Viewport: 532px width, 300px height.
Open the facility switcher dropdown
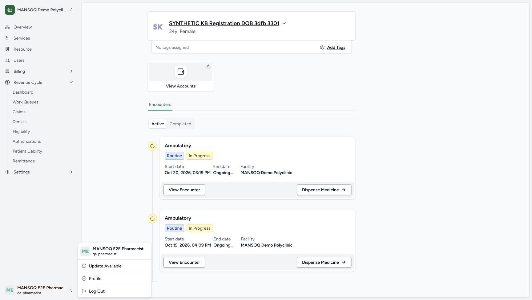point(39,10)
